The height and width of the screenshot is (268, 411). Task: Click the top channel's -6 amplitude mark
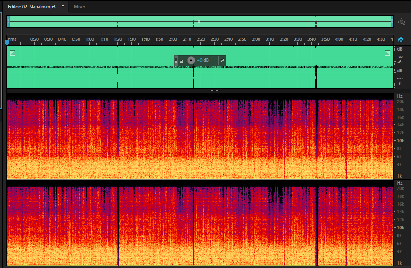pos(399,62)
